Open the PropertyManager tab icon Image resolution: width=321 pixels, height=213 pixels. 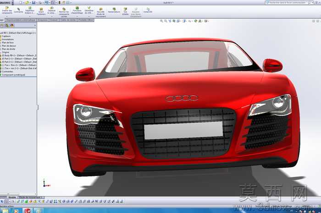(7, 26)
